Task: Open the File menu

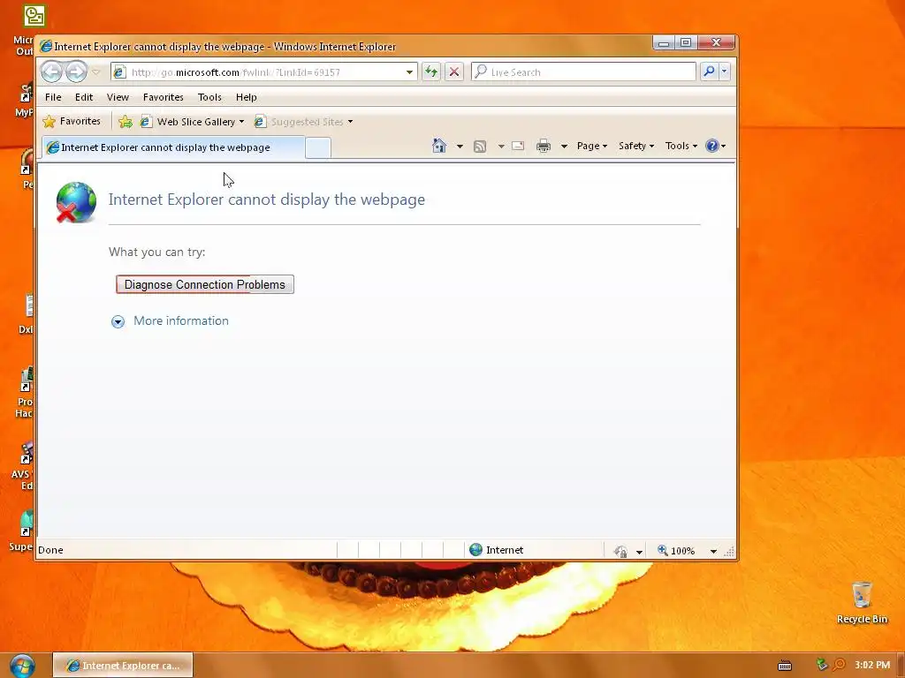Action: [53, 97]
